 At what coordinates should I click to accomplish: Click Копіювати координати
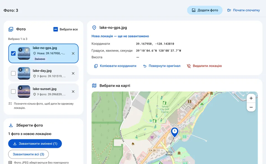pyautogui.click(x=115, y=66)
